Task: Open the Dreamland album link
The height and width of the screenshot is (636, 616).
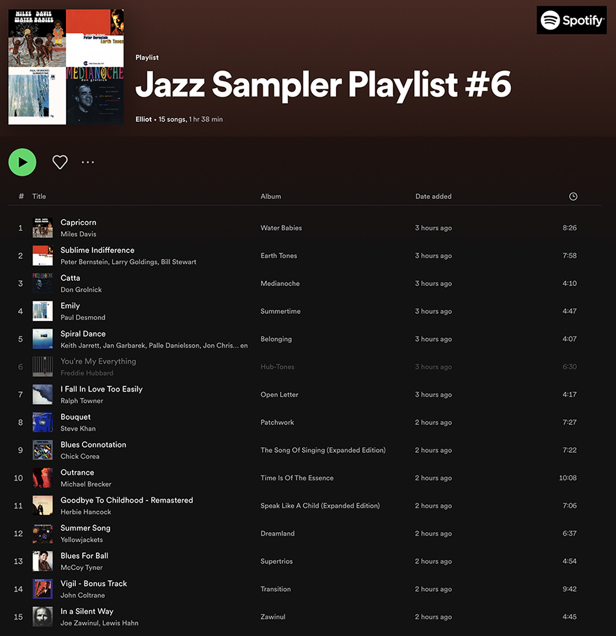Action: point(278,534)
